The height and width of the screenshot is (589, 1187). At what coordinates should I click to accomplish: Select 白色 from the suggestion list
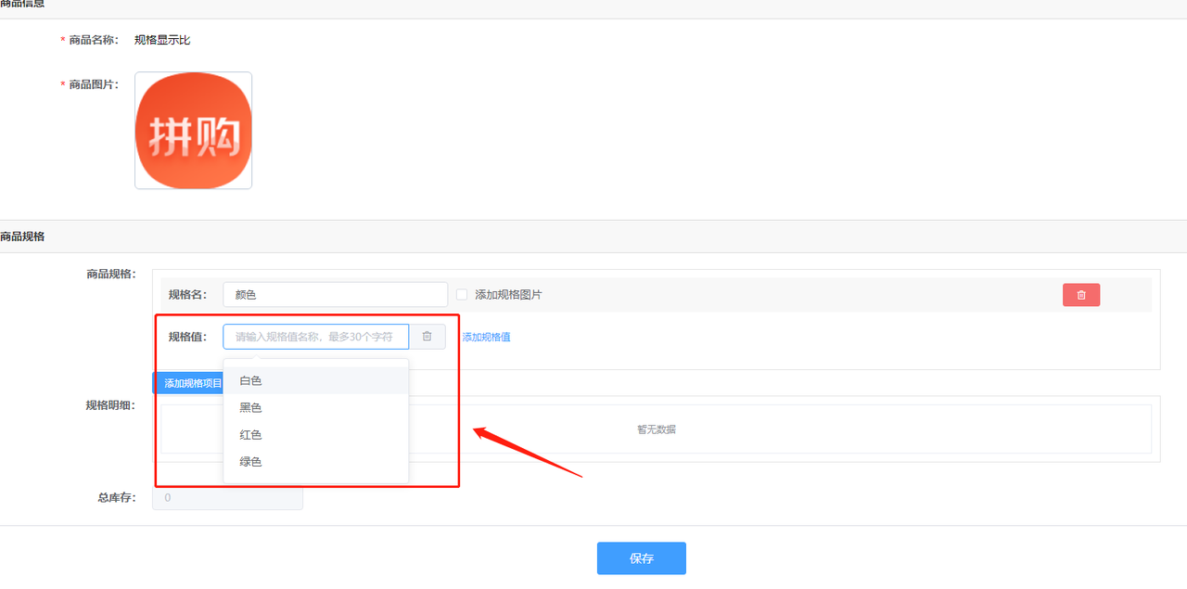(251, 381)
